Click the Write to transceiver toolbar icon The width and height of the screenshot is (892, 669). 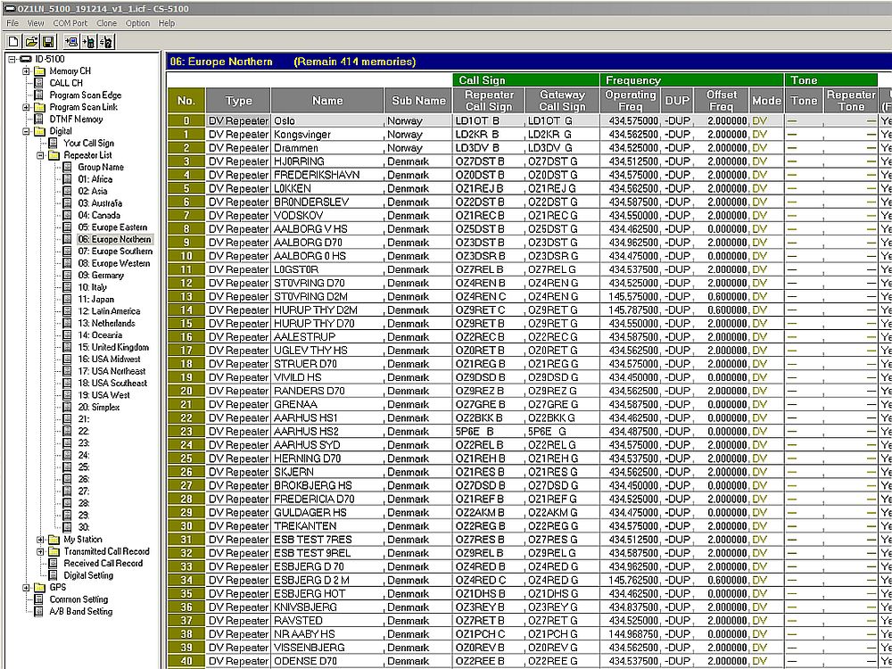click(x=88, y=42)
